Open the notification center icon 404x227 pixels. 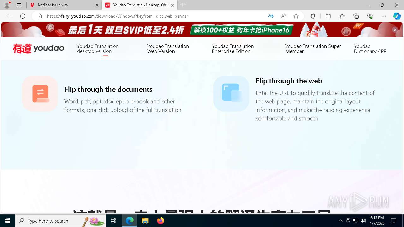[394, 221]
